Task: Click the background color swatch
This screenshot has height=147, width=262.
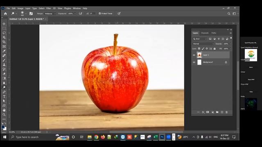Action: click(5, 129)
